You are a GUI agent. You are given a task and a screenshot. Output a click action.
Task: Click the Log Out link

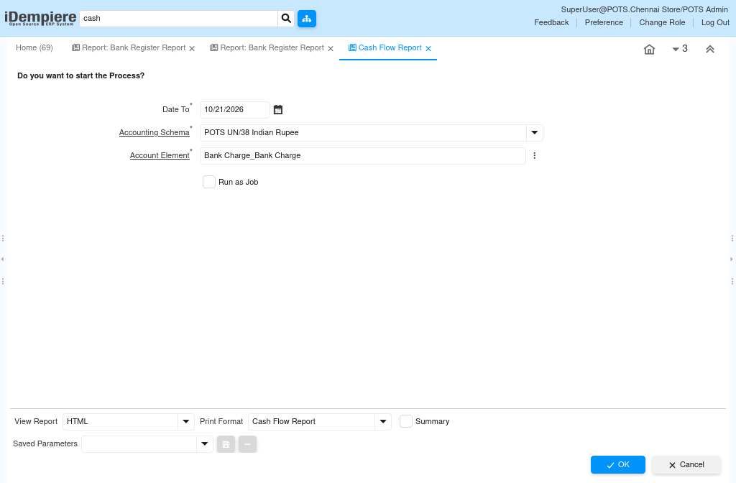pyautogui.click(x=715, y=22)
